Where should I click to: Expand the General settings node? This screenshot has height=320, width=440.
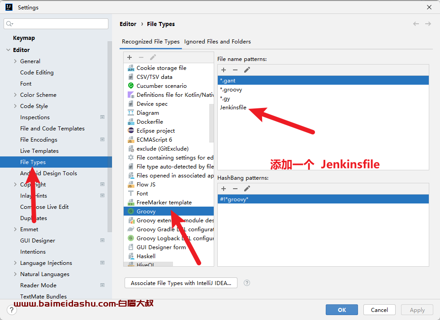tap(15, 61)
